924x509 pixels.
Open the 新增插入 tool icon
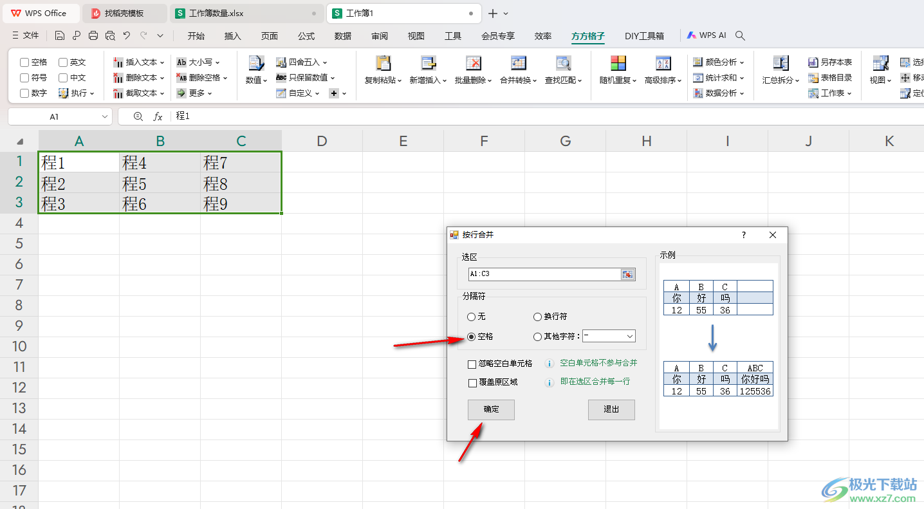point(429,63)
